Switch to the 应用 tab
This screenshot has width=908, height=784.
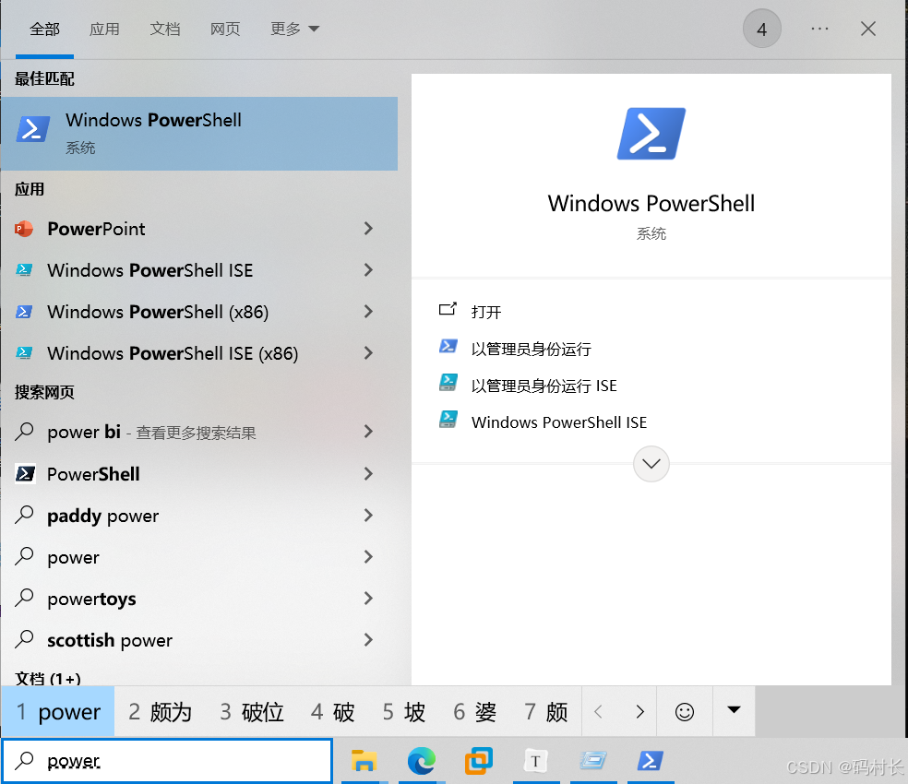104,29
